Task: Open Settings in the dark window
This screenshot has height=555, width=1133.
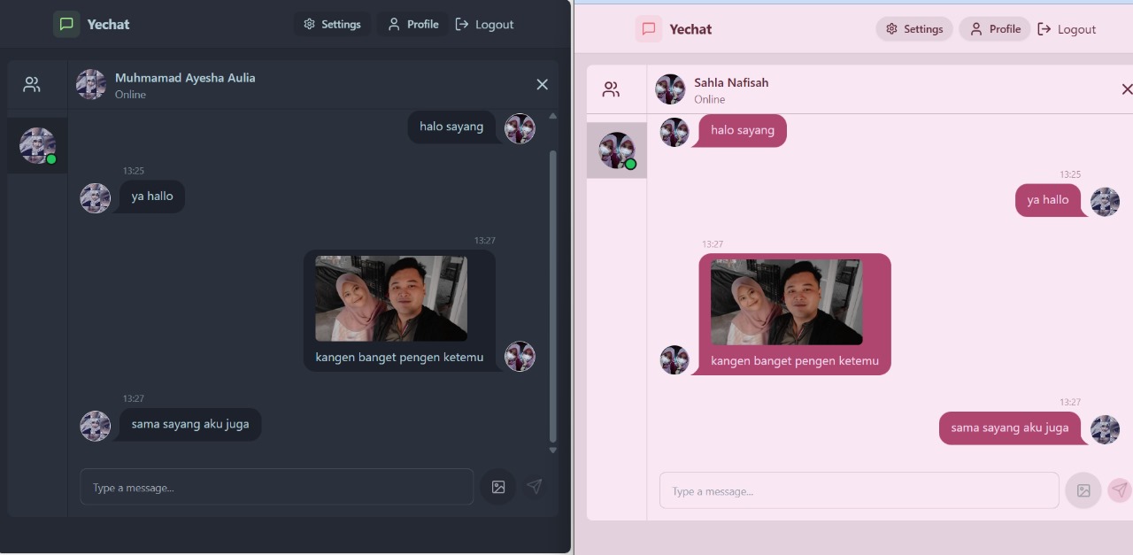Action: click(x=332, y=24)
